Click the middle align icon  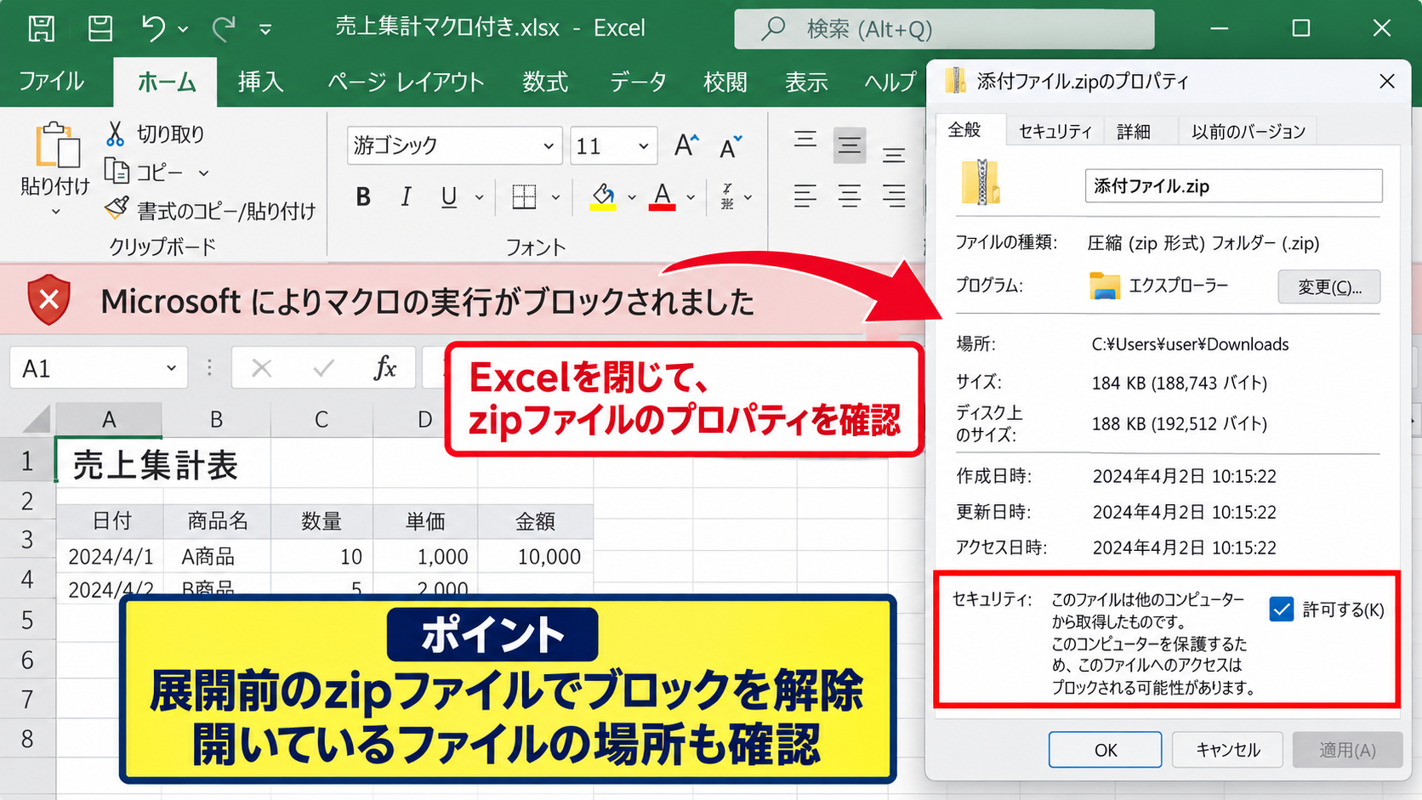click(849, 145)
